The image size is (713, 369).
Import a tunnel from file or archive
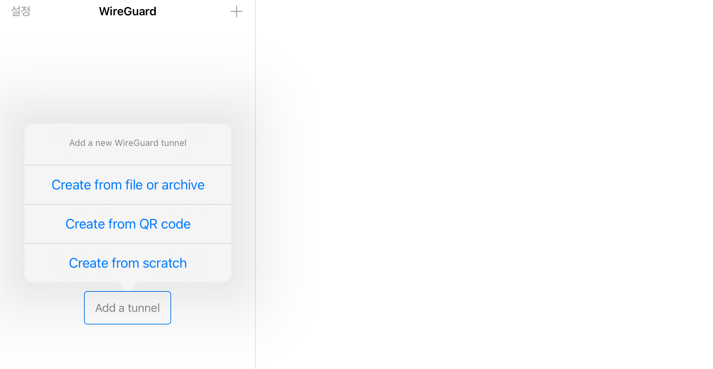coord(128,185)
